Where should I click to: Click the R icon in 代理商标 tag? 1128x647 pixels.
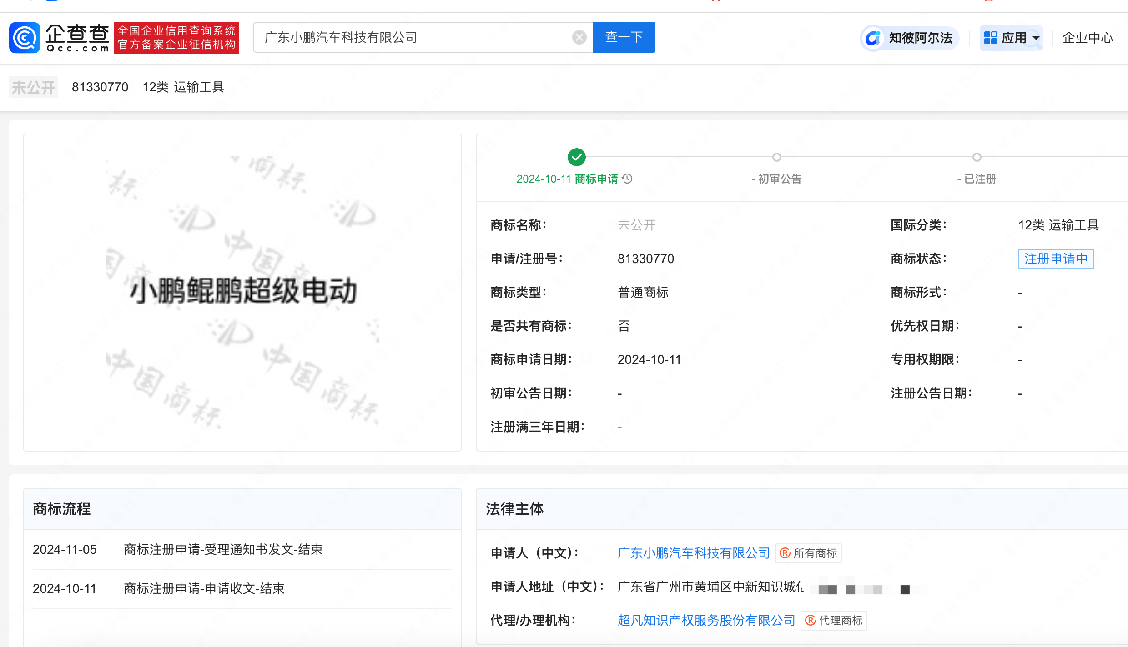811,621
